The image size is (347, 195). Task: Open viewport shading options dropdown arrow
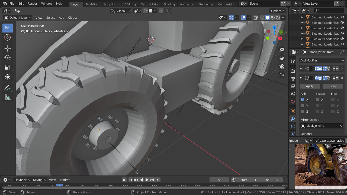pos(283,18)
